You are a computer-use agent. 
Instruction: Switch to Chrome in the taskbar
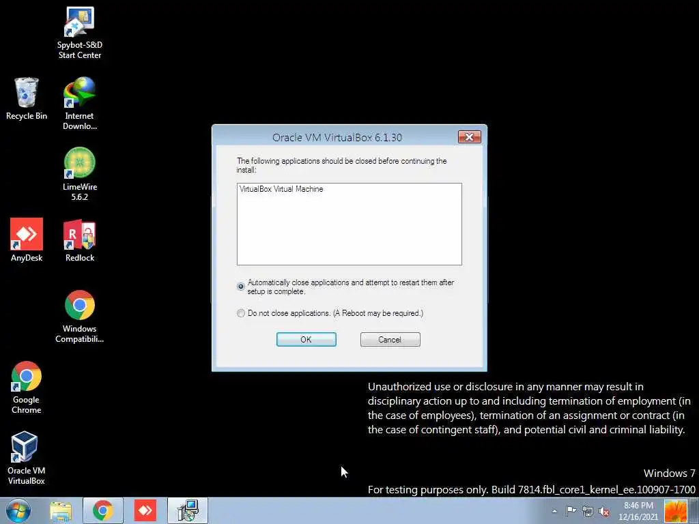tap(103, 510)
